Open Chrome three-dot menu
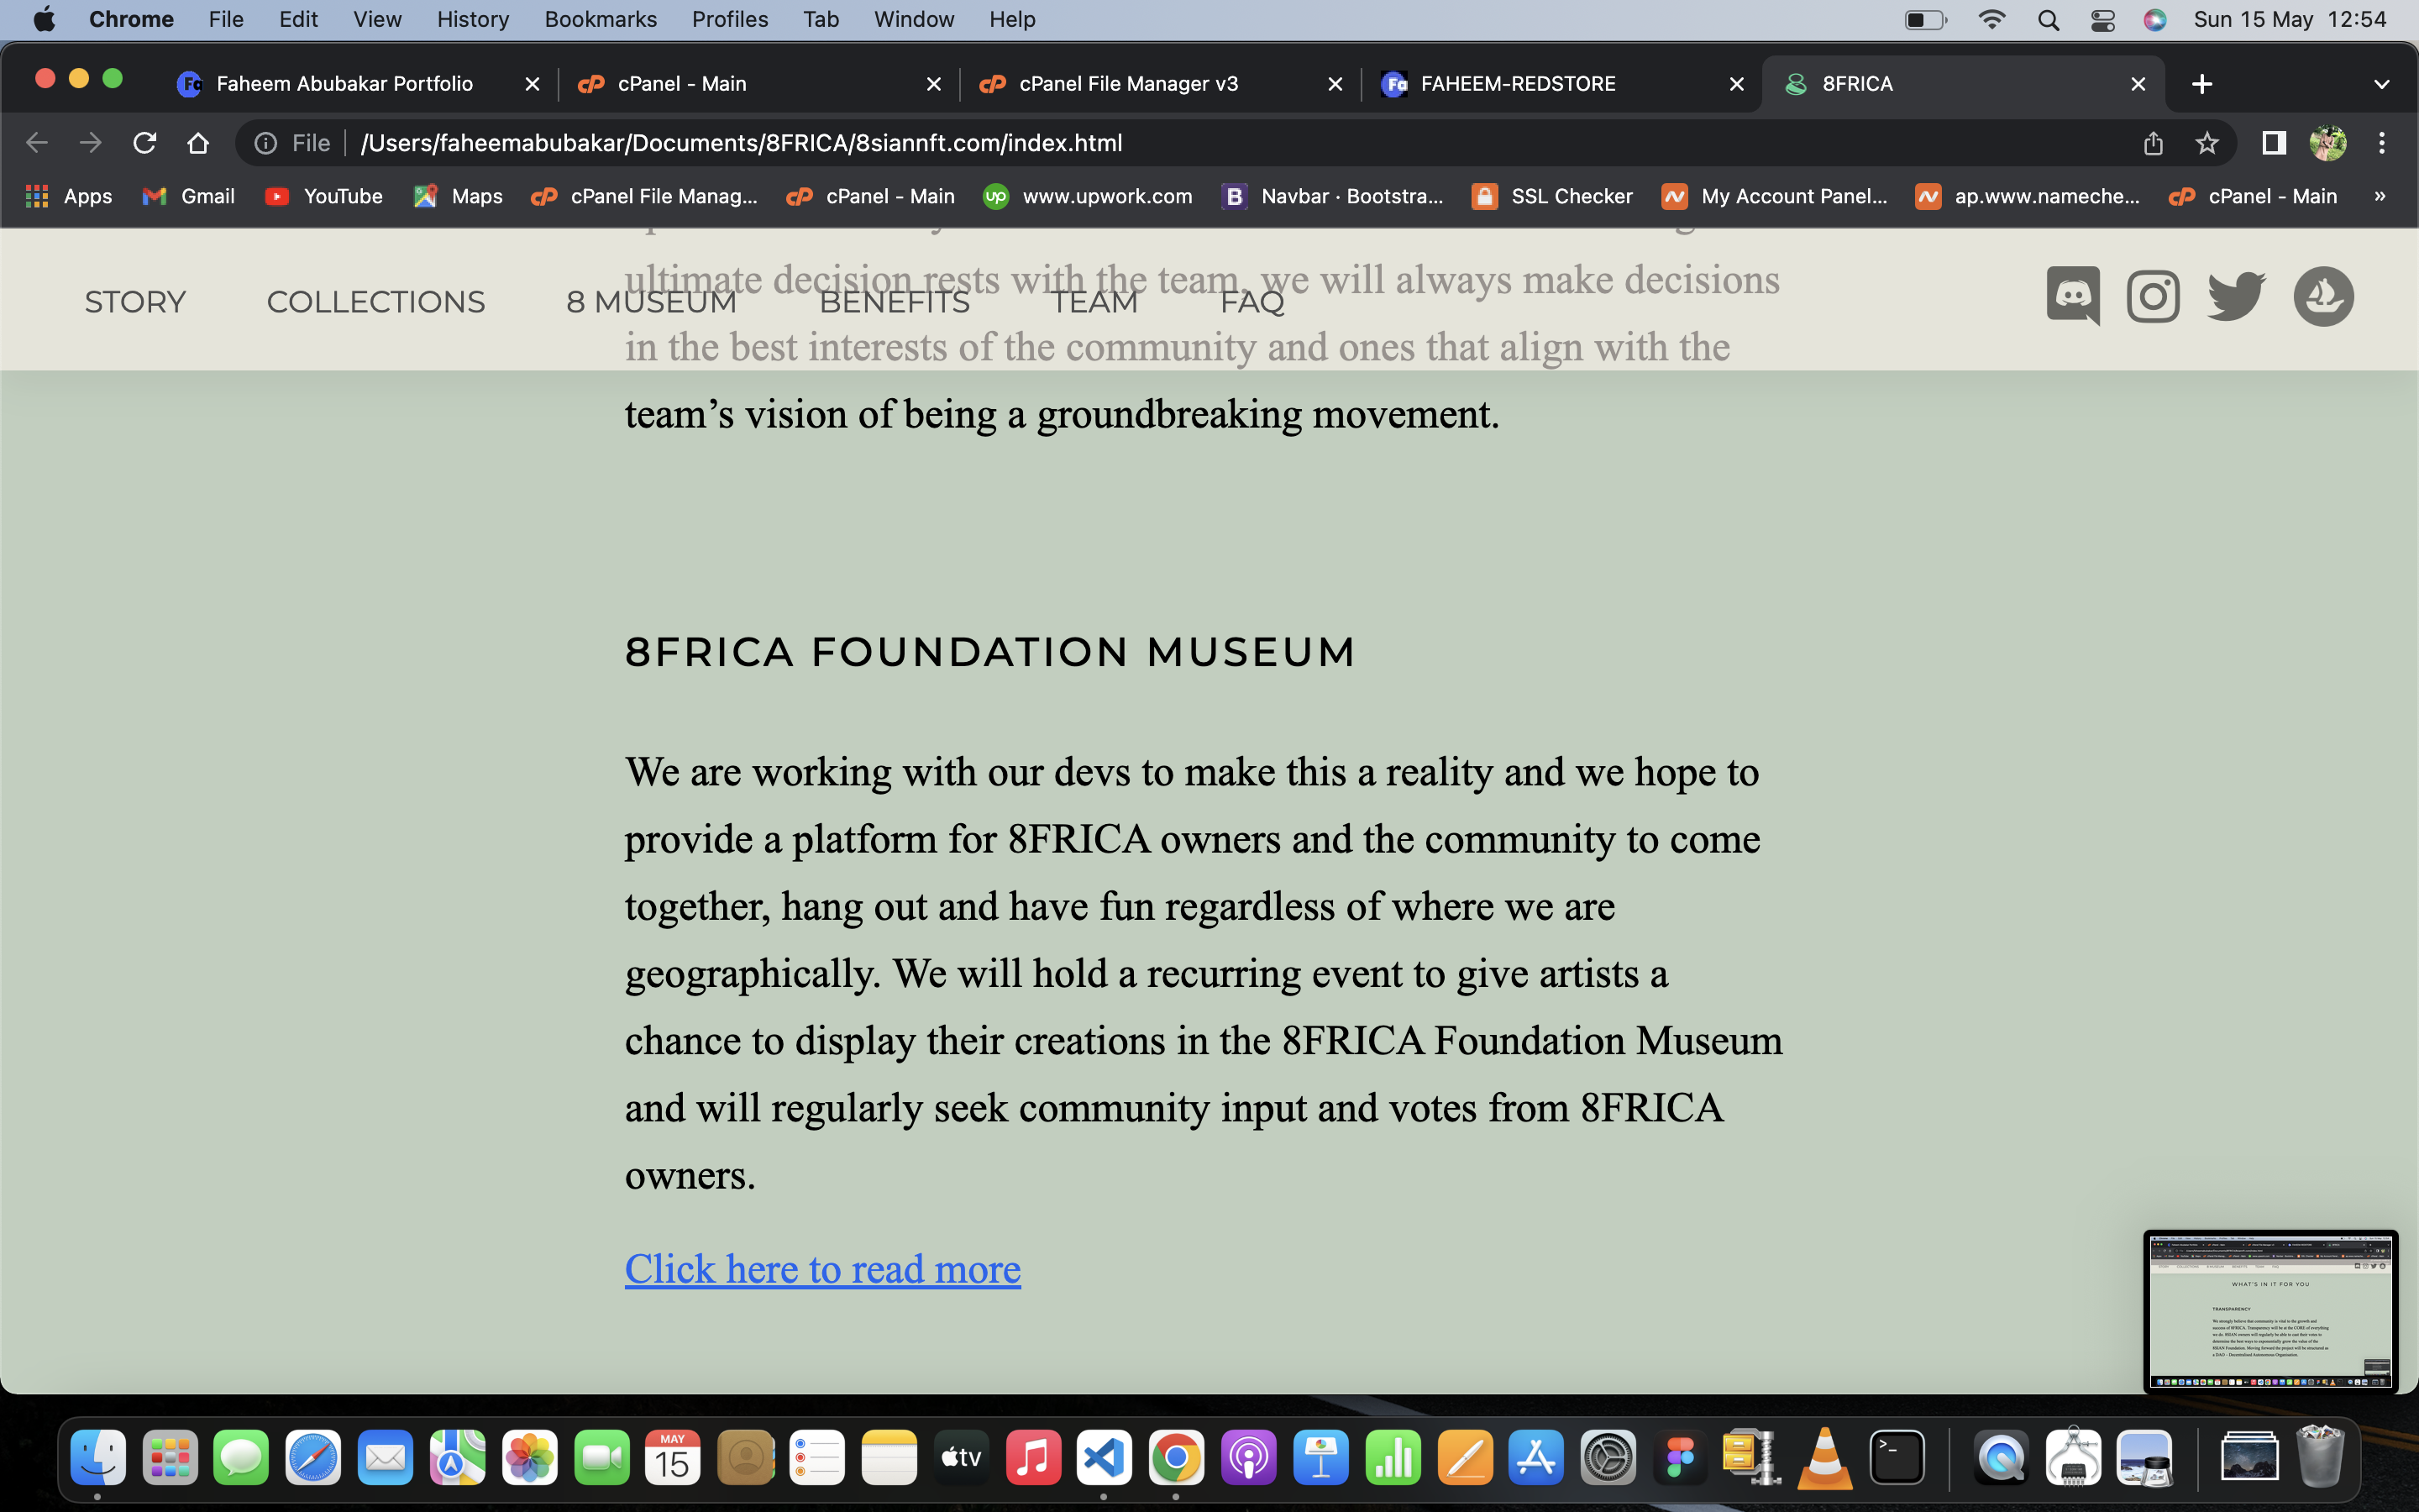Viewport: 2419px width, 1512px height. pos(2382,143)
